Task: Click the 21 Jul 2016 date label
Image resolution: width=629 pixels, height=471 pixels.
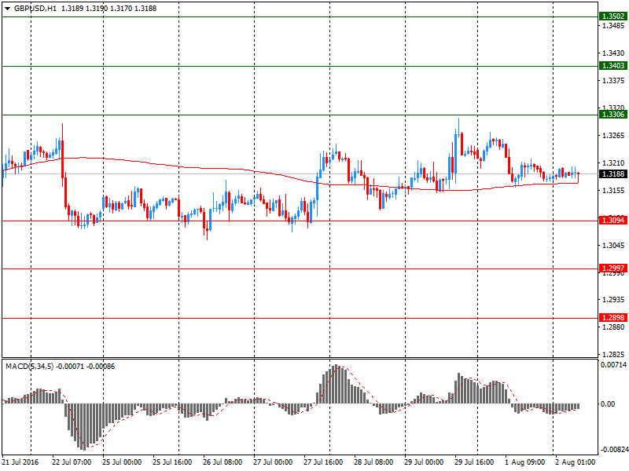Action: 20,462
